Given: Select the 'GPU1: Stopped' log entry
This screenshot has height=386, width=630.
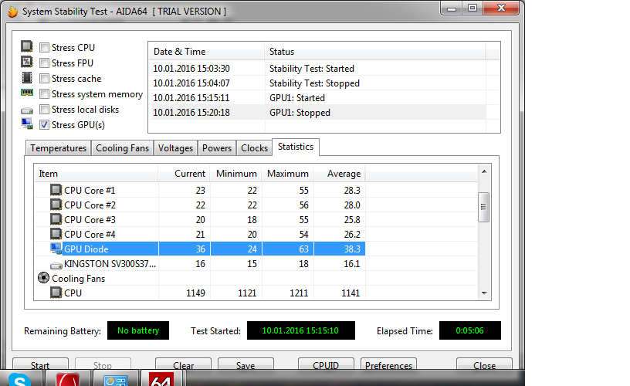Looking at the screenshot, I should tap(317, 113).
